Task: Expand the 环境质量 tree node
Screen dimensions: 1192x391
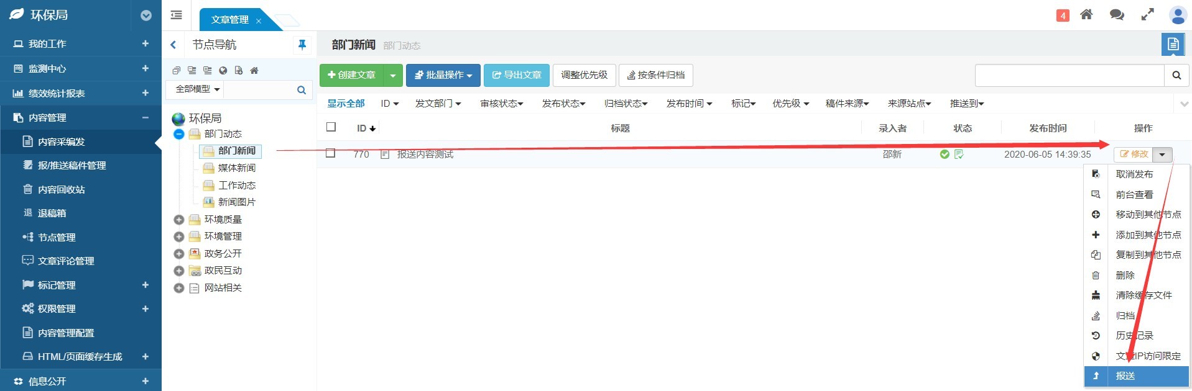Action: click(x=178, y=220)
